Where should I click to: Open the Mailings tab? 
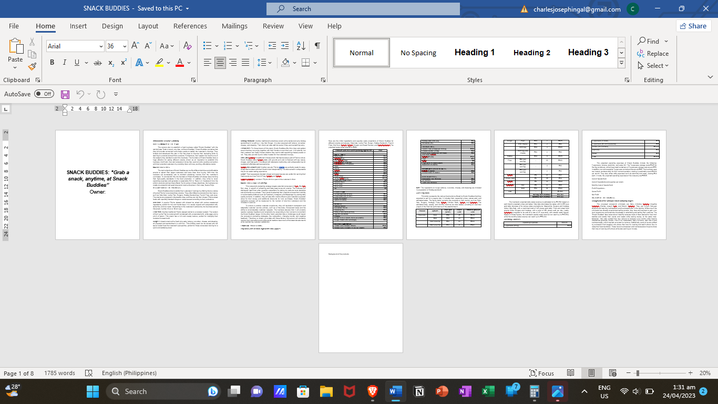[x=234, y=26]
